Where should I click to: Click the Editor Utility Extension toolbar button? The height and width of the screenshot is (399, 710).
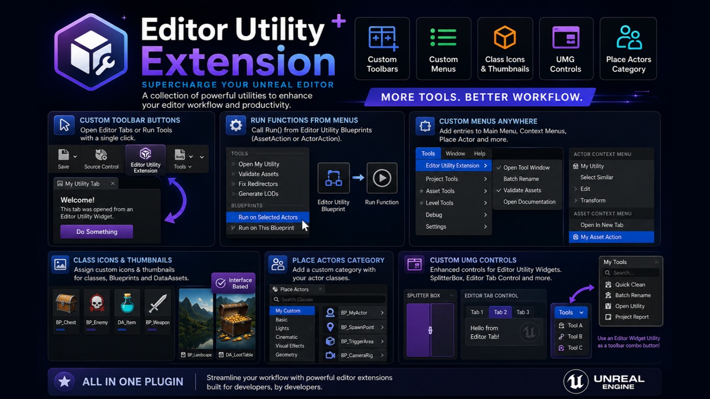[x=145, y=160]
